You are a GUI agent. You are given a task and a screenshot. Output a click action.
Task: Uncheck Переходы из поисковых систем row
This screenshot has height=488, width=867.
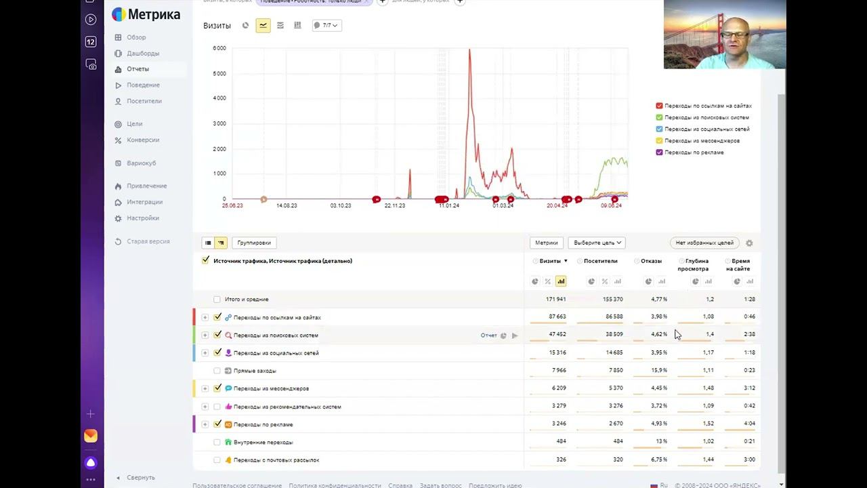[217, 335]
